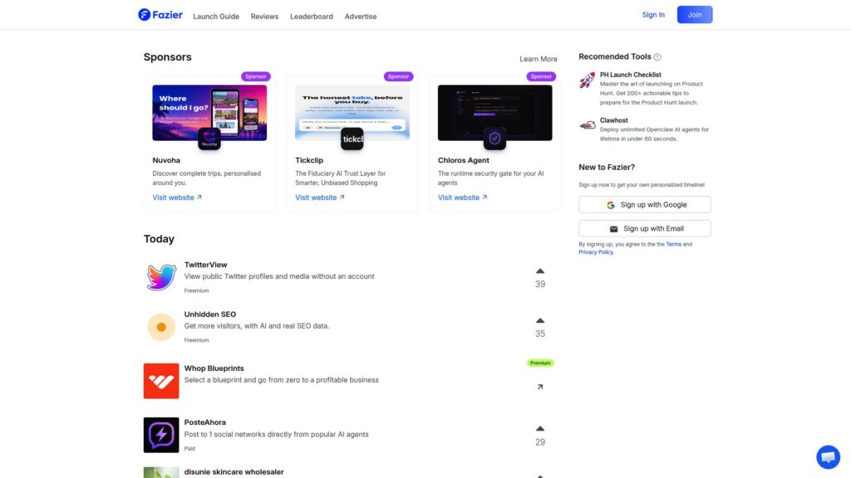This screenshot has height=478, width=851.
Task: Click Unhidden SEO vote count 35
Action: point(540,334)
